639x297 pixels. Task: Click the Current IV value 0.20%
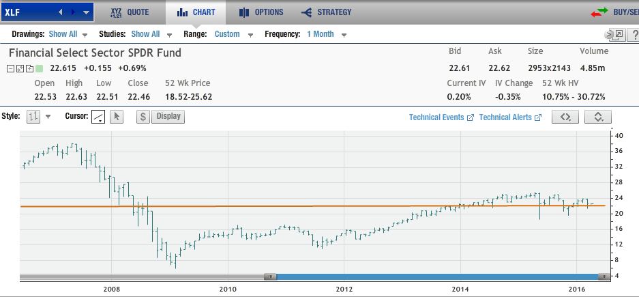459,97
